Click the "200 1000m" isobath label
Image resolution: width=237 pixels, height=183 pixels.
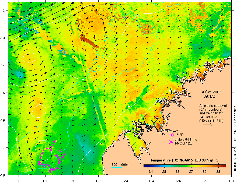(120, 165)
